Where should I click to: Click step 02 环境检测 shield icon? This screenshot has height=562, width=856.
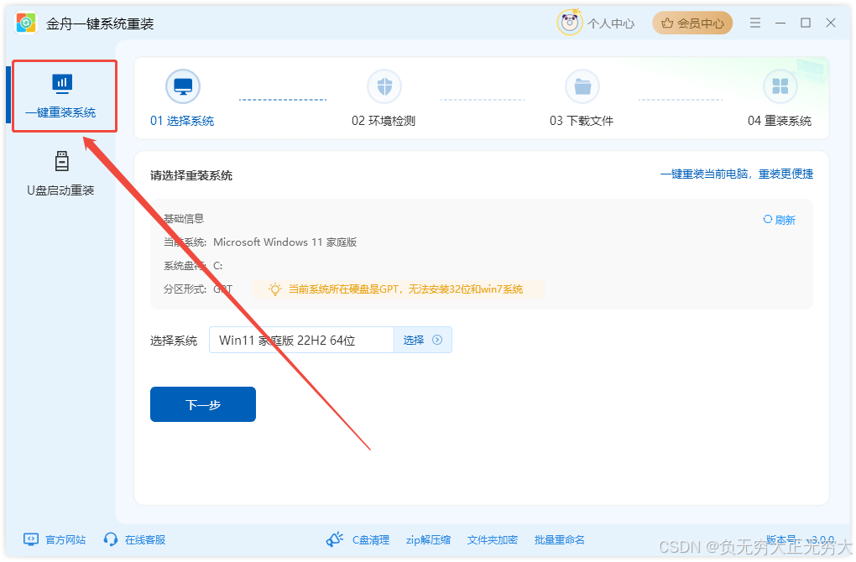pos(384,86)
